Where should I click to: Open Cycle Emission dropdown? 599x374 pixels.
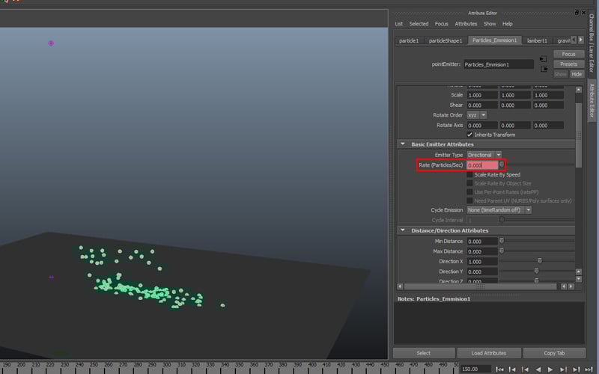tap(499, 210)
